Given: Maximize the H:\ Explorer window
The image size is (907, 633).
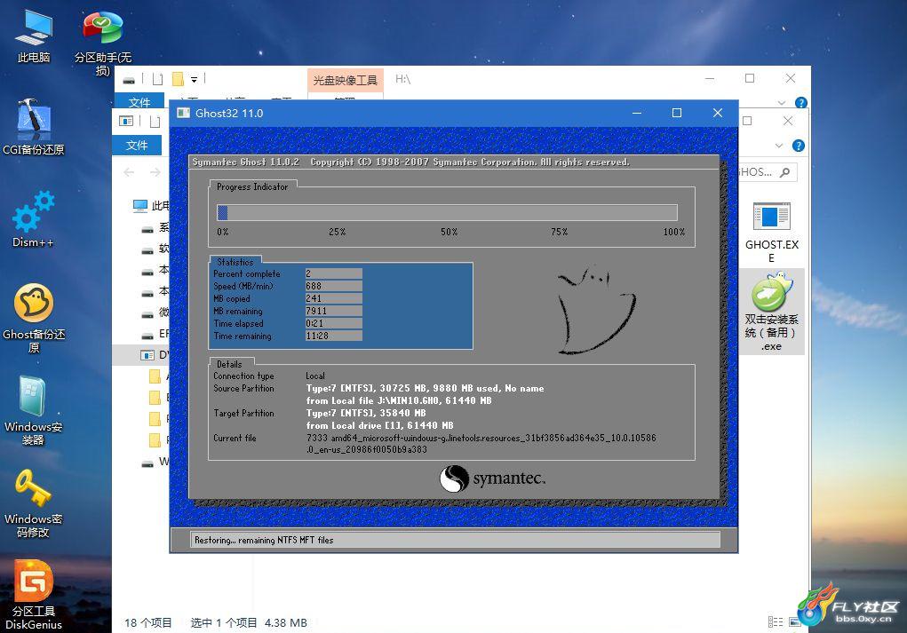Looking at the screenshot, I should [750, 79].
